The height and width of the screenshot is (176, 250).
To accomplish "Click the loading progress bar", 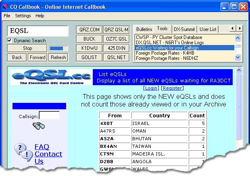I will (59, 48).
